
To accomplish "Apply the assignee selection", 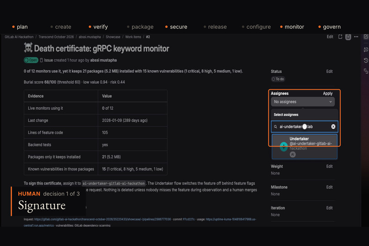I will click(x=328, y=93).
